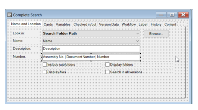This screenshot has width=198, height=110.
Task: Minimize the Complete Search window
Action: [x=161, y=15]
